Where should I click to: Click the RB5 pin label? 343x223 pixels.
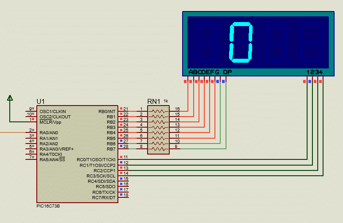[x=111, y=138]
